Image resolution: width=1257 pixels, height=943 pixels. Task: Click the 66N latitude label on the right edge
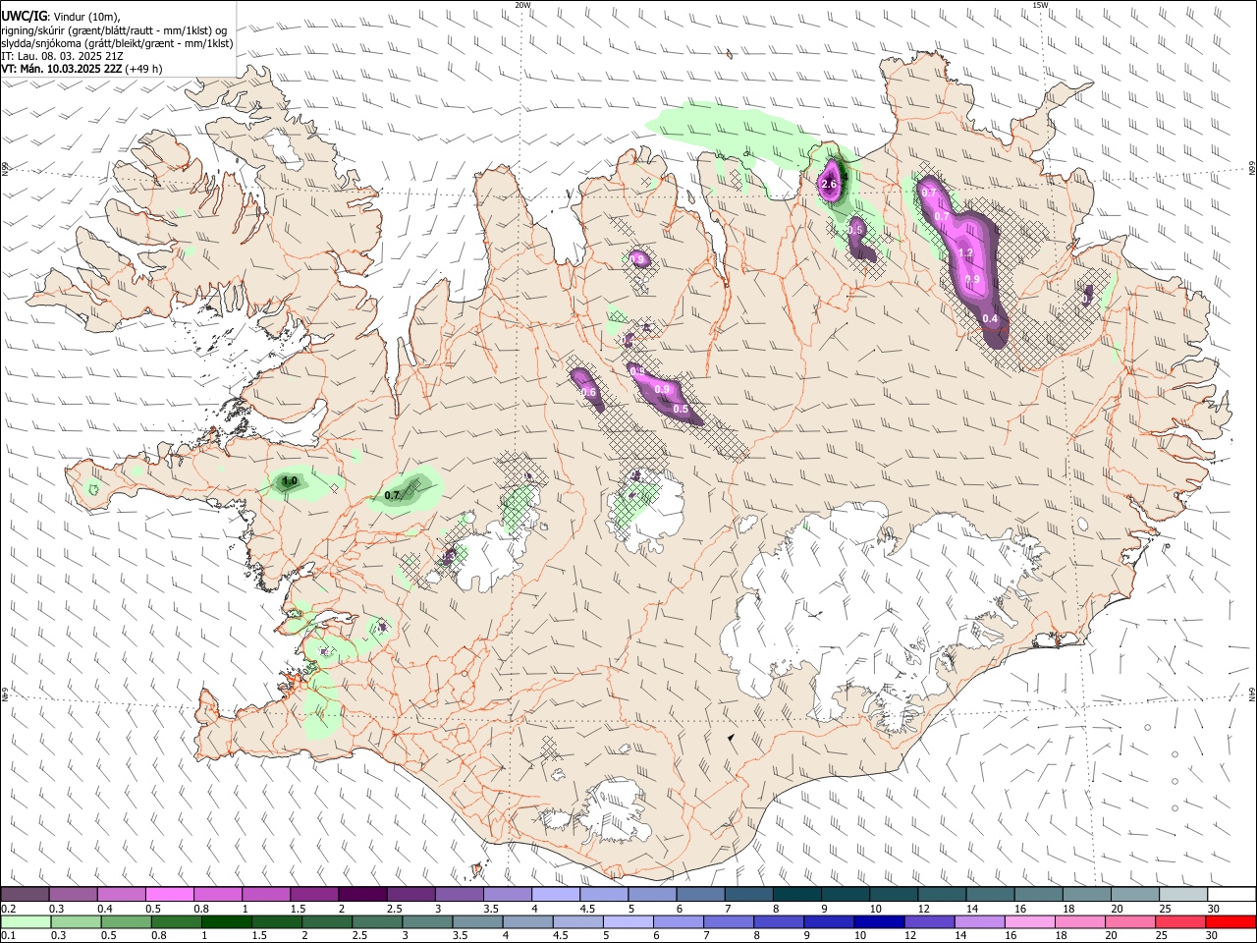click(x=1252, y=169)
